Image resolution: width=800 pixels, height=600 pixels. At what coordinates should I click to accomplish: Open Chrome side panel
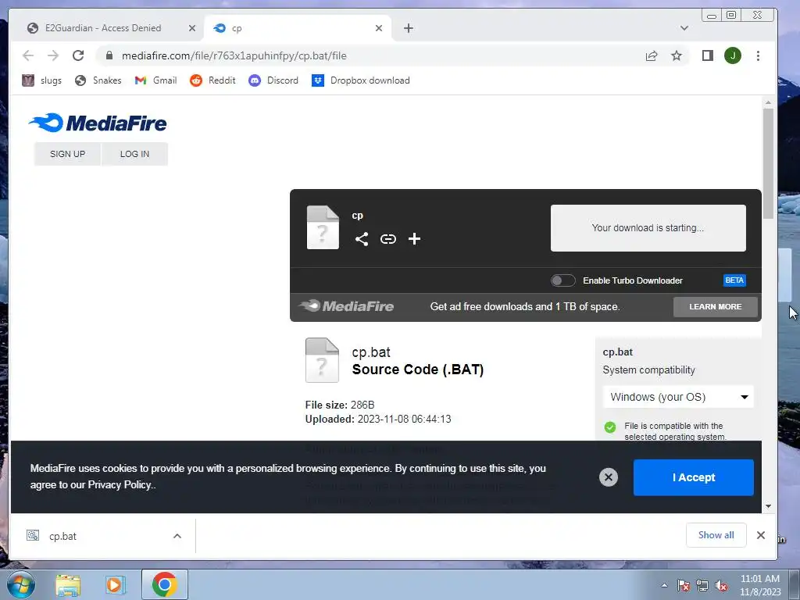708,55
